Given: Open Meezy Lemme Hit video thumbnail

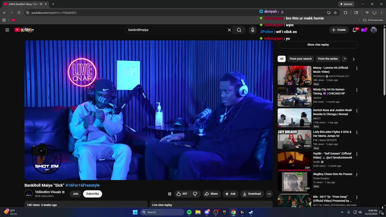Looking at the screenshot, I should [x=294, y=75].
